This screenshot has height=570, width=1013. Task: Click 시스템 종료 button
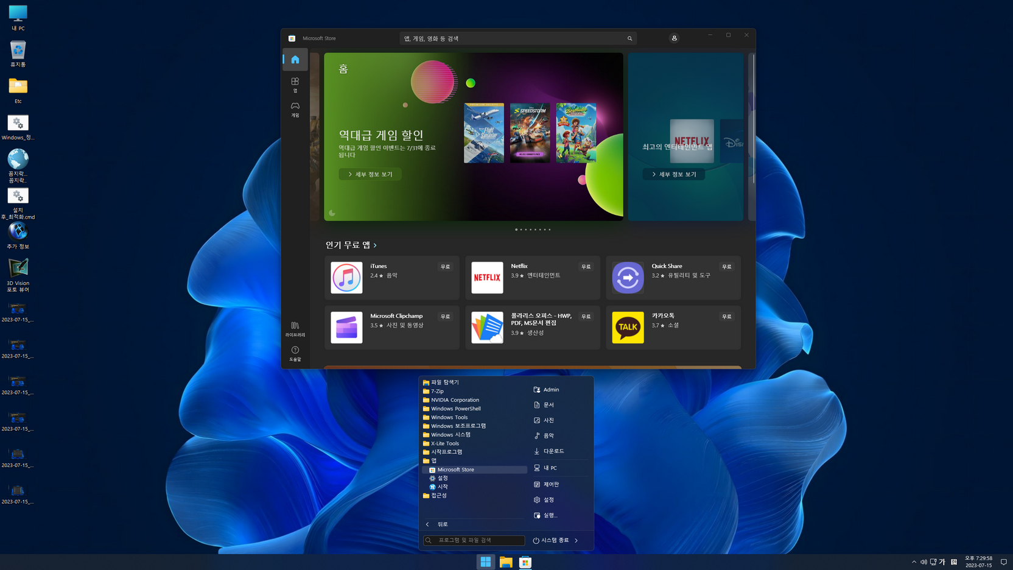[551, 540]
